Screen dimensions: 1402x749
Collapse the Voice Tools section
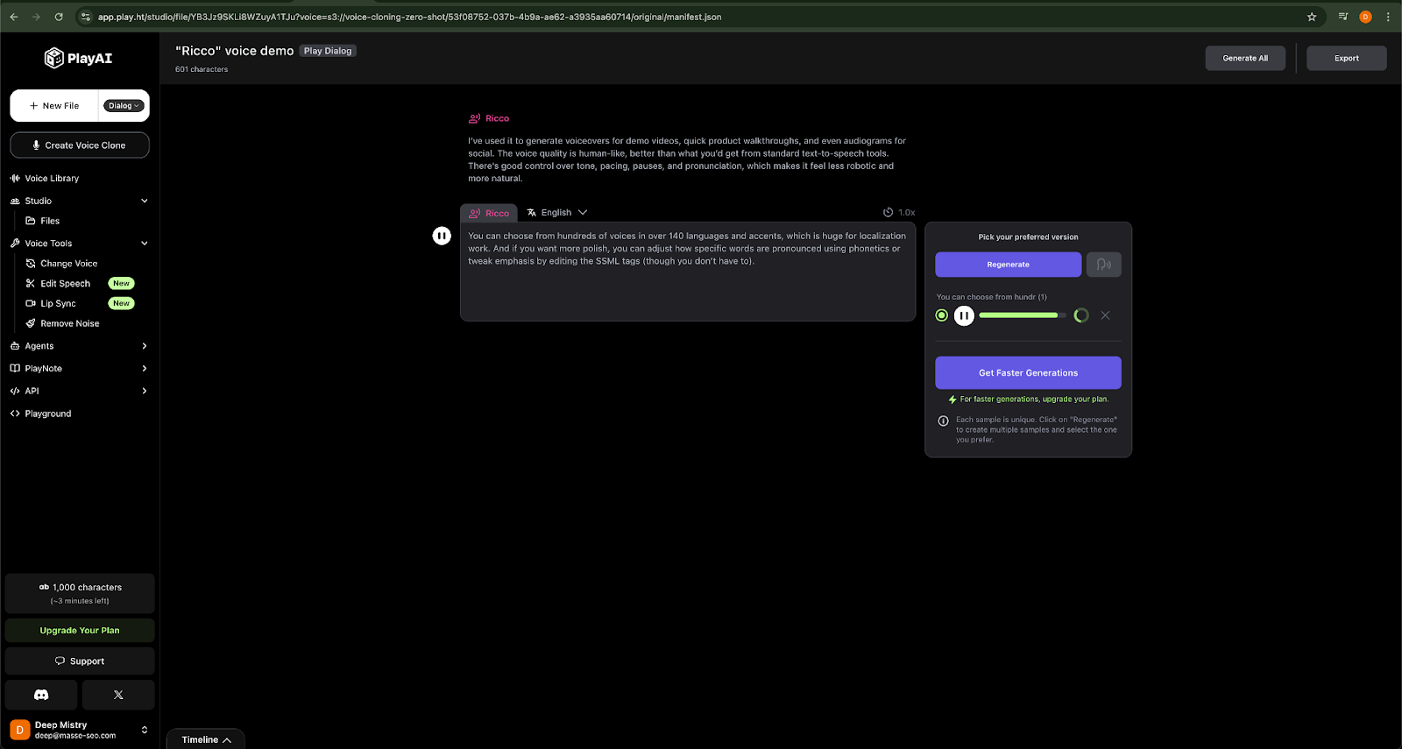tap(145, 244)
